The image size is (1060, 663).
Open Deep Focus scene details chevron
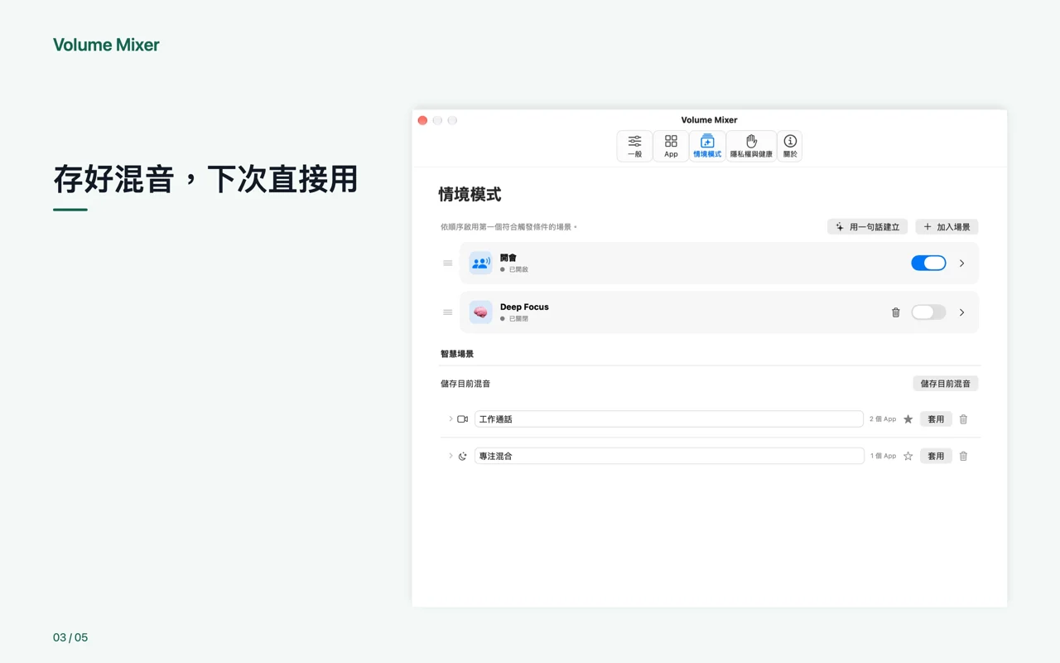[x=961, y=312]
